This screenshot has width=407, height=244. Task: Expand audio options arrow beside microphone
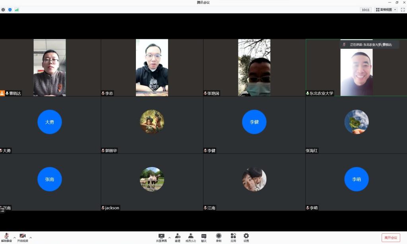[x=15, y=237]
